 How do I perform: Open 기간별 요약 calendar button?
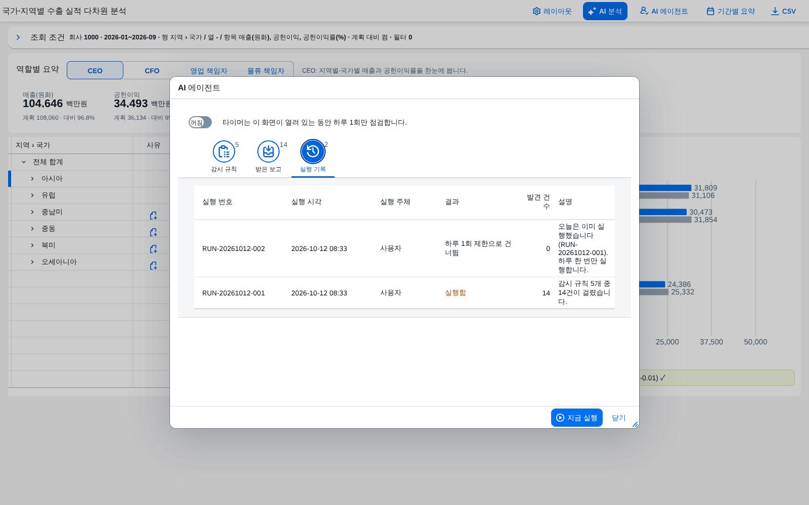731,11
